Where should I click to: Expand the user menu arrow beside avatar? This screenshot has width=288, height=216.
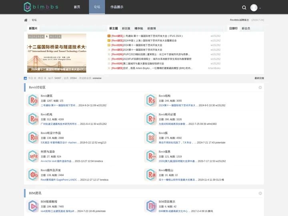pyautogui.click(x=260, y=8)
